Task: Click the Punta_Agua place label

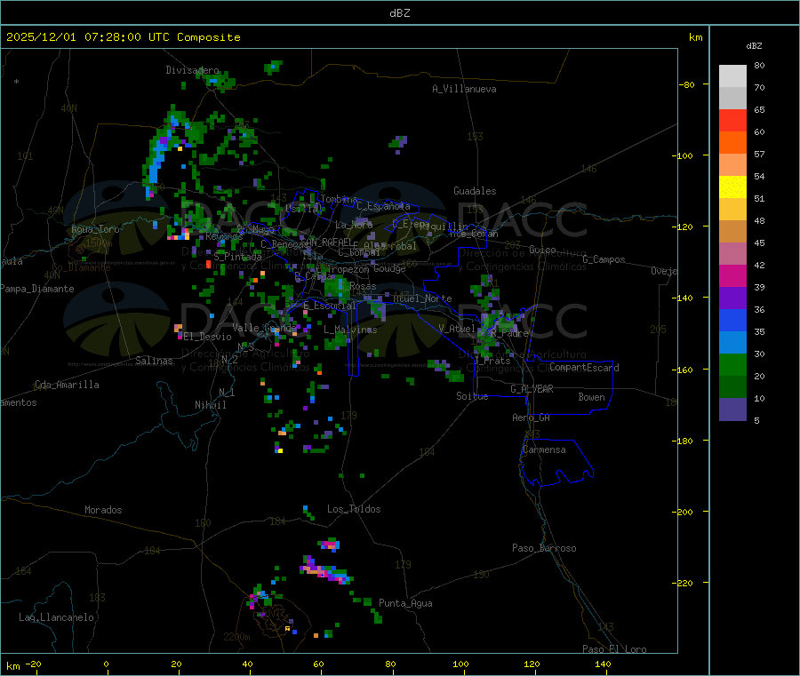Action: [x=405, y=603]
